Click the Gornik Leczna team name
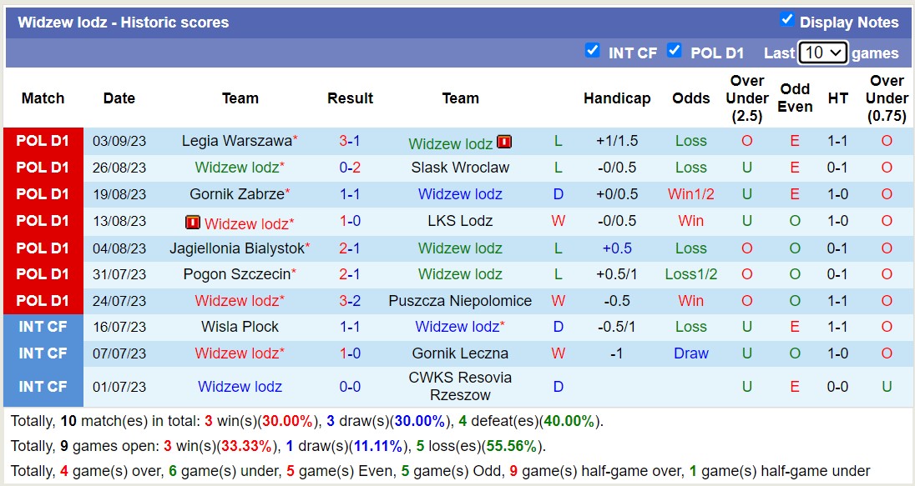The image size is (915, 486). pyautogui.click(x=460, y=353)
